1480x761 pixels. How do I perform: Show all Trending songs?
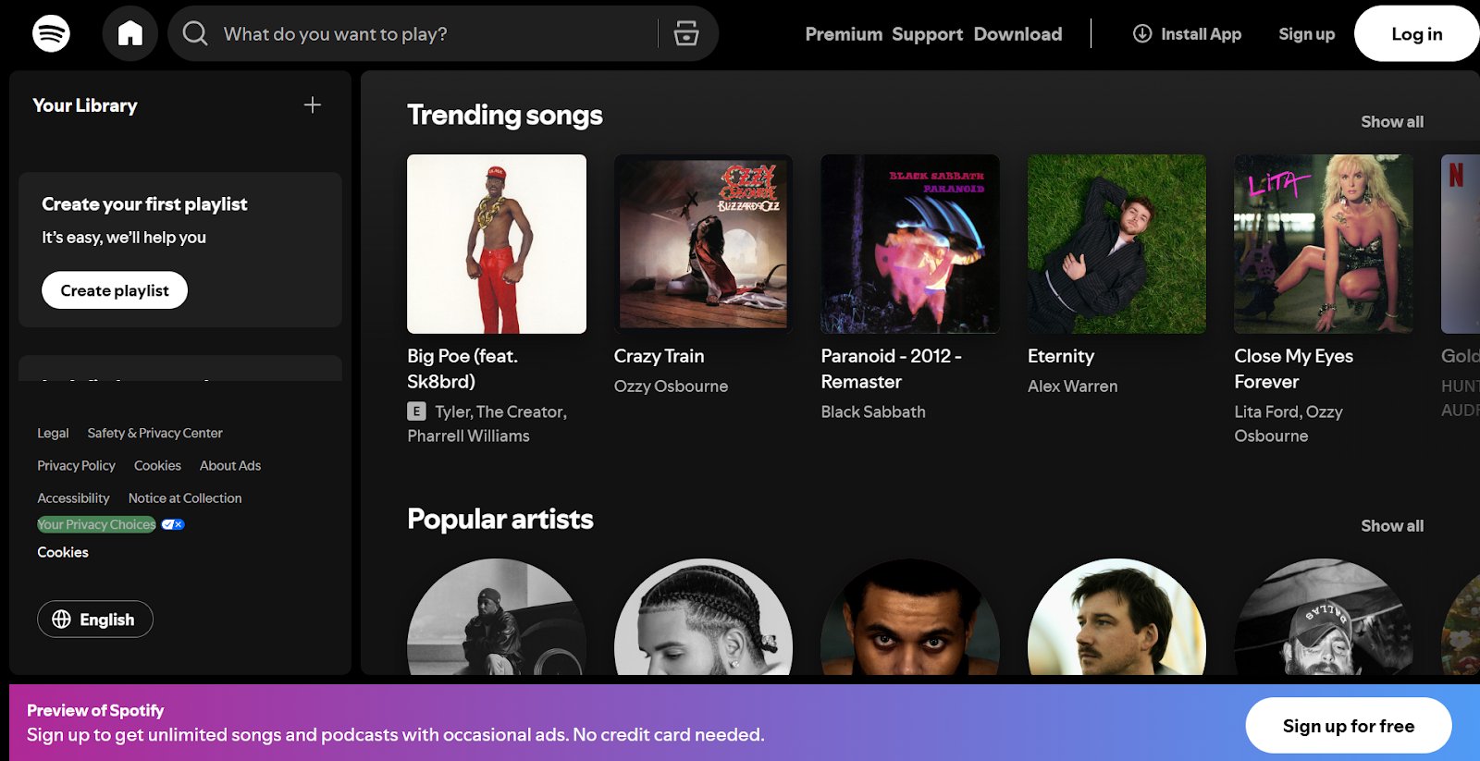click(1392, 121)
